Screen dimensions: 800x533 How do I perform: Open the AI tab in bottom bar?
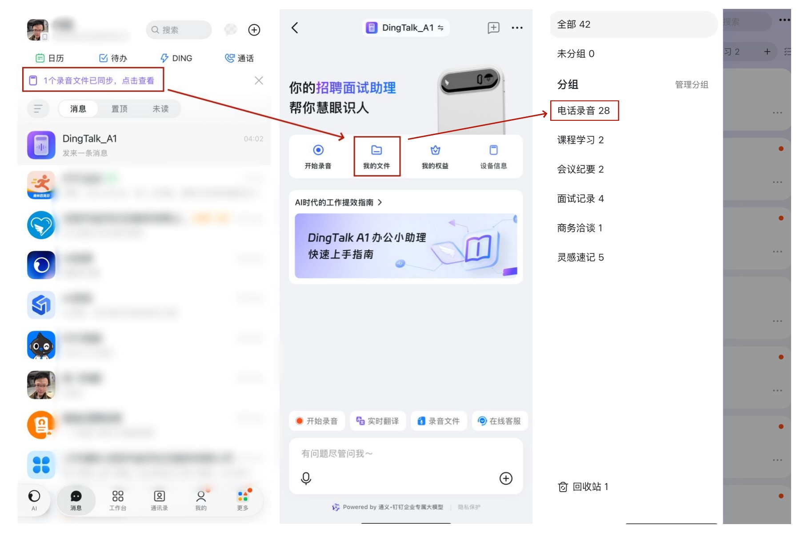point(34,500)
